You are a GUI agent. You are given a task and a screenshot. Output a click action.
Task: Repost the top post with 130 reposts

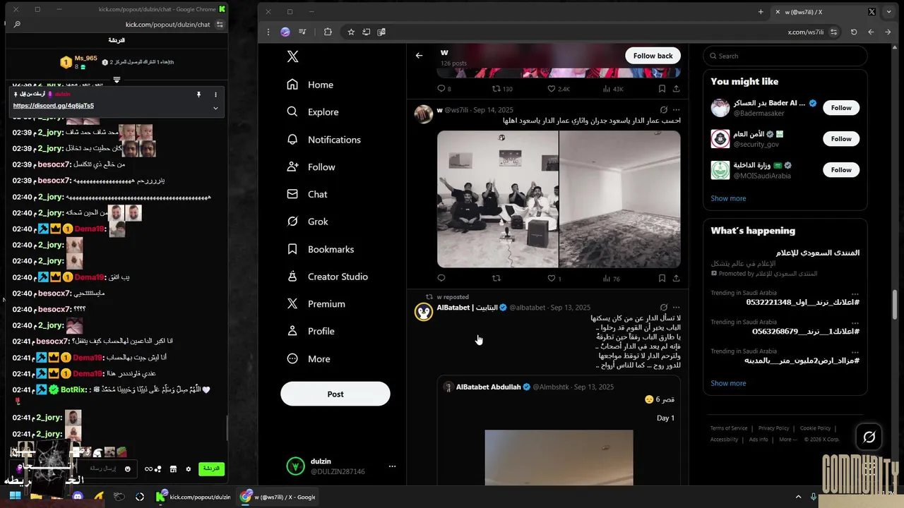pos(502,89)
